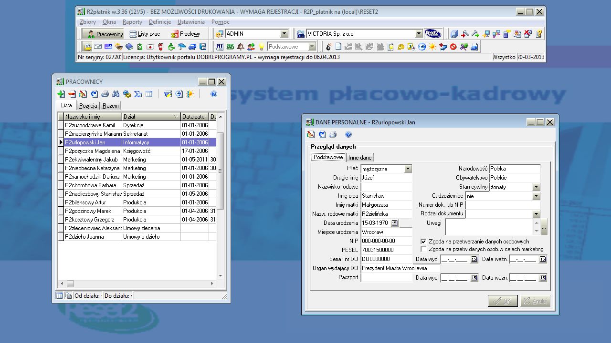
Task: Toggle Zgoda na przetwarzanie danych osobowych
Action: [x=423, y=242]
